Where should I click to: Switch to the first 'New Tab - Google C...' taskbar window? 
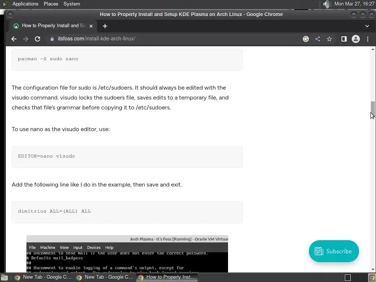(x=43, y=277)
